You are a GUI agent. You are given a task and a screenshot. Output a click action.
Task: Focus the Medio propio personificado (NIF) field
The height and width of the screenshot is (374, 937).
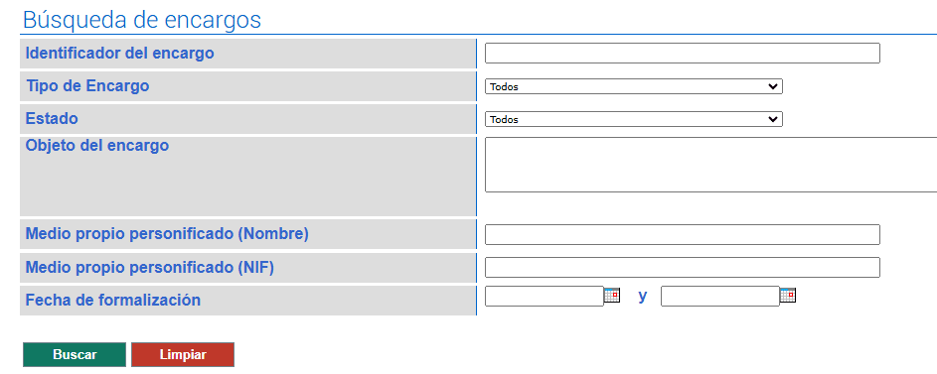(x=683, y=267)
